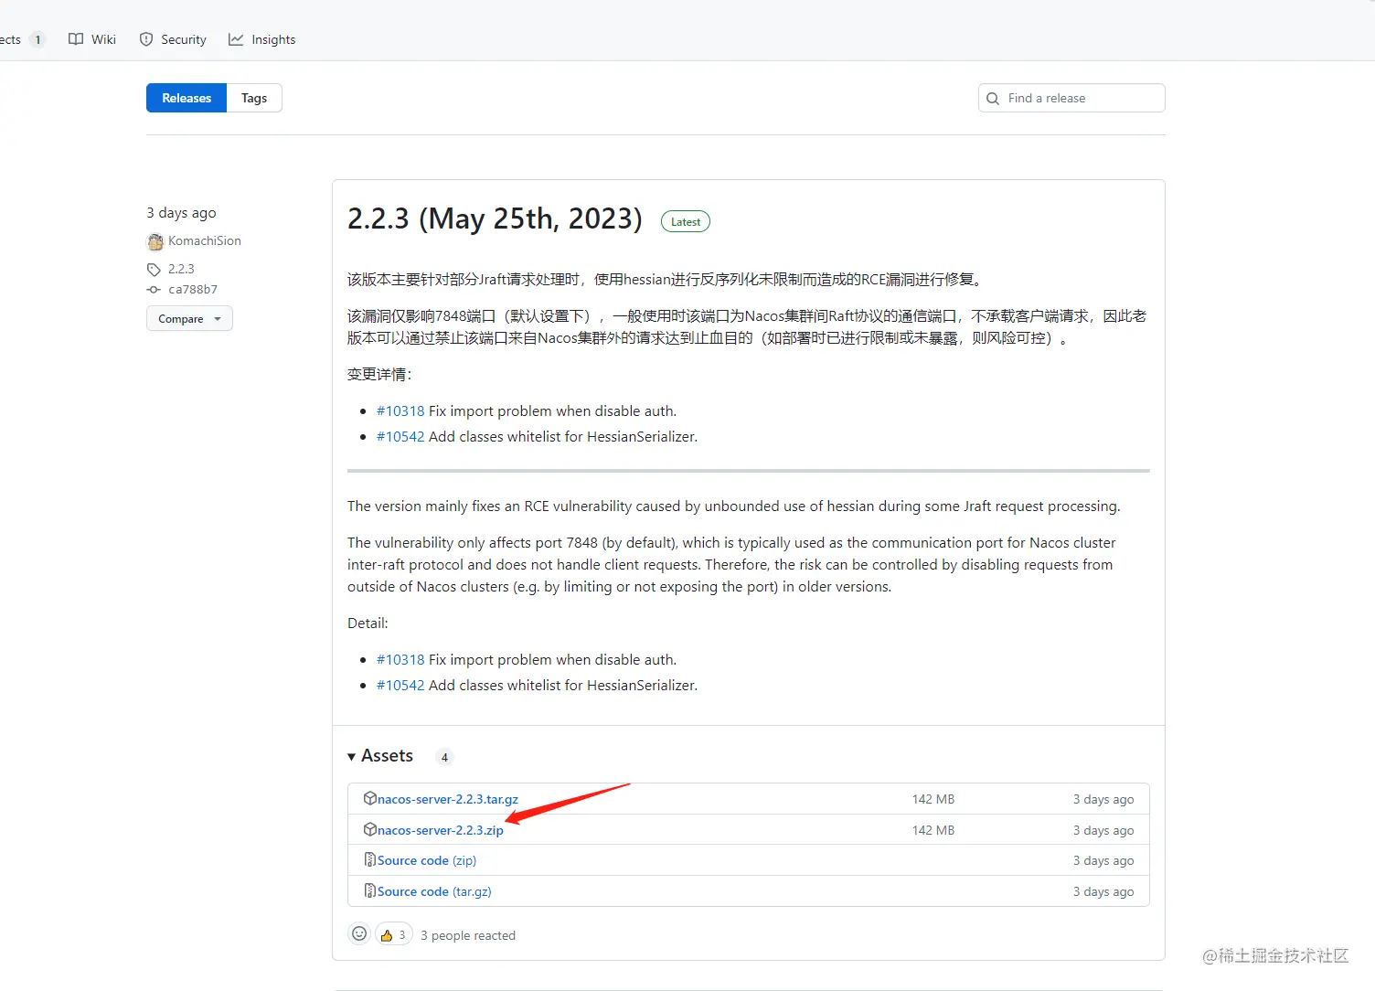This screenshot has height=991, width=1375.
Task: Open the Compare dropdown
Action: click(189, 318)
